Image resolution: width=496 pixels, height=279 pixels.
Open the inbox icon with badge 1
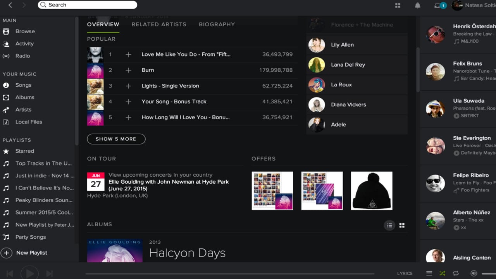[440, 5]
